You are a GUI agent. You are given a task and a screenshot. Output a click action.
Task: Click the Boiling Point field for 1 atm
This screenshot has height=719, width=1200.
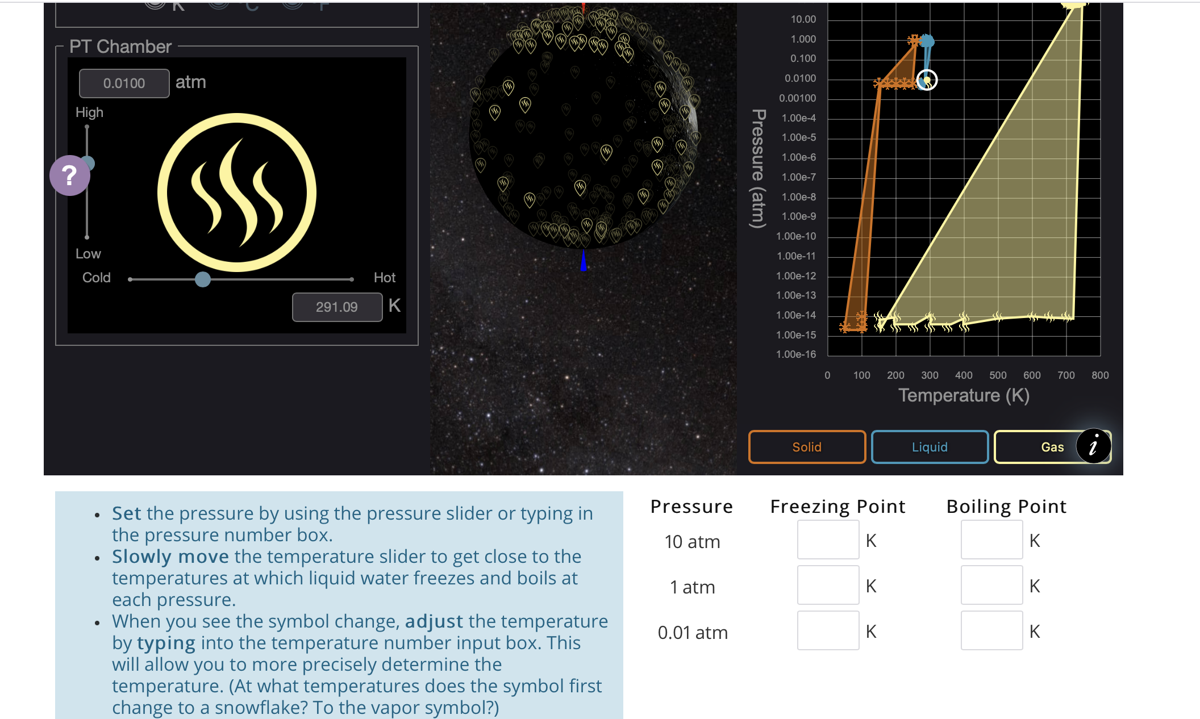coord(991,586)
